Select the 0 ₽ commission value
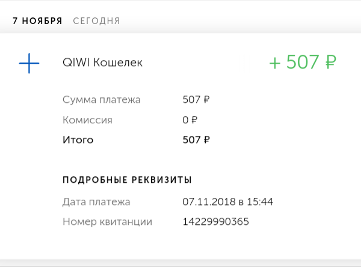 pyautogui.click(x=190, y=120)
